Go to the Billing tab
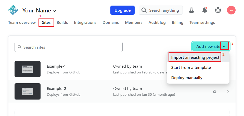244x116 pixels. [x=177, y=23]
